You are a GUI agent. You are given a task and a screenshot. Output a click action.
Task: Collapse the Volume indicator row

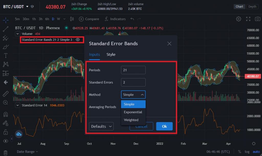17,34
